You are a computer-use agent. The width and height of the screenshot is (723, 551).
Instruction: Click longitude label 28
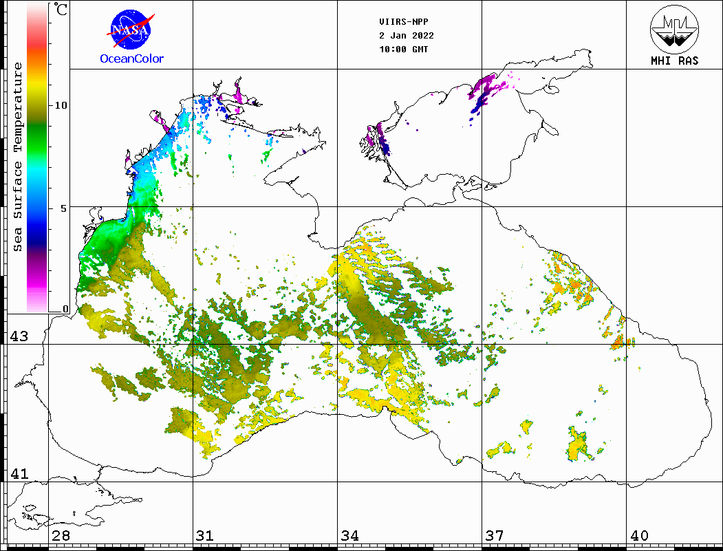click(x=61, y=535)
